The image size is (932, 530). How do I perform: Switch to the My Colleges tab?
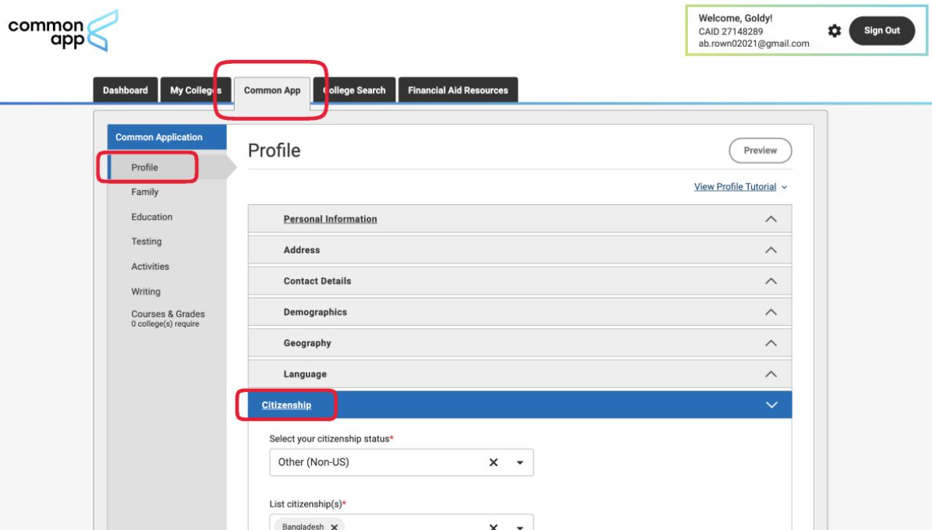(x=196, y=90)
